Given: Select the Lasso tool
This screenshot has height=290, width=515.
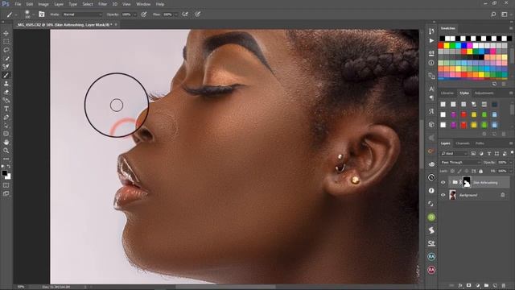Looking at the screenshot, I should point(6,50).
